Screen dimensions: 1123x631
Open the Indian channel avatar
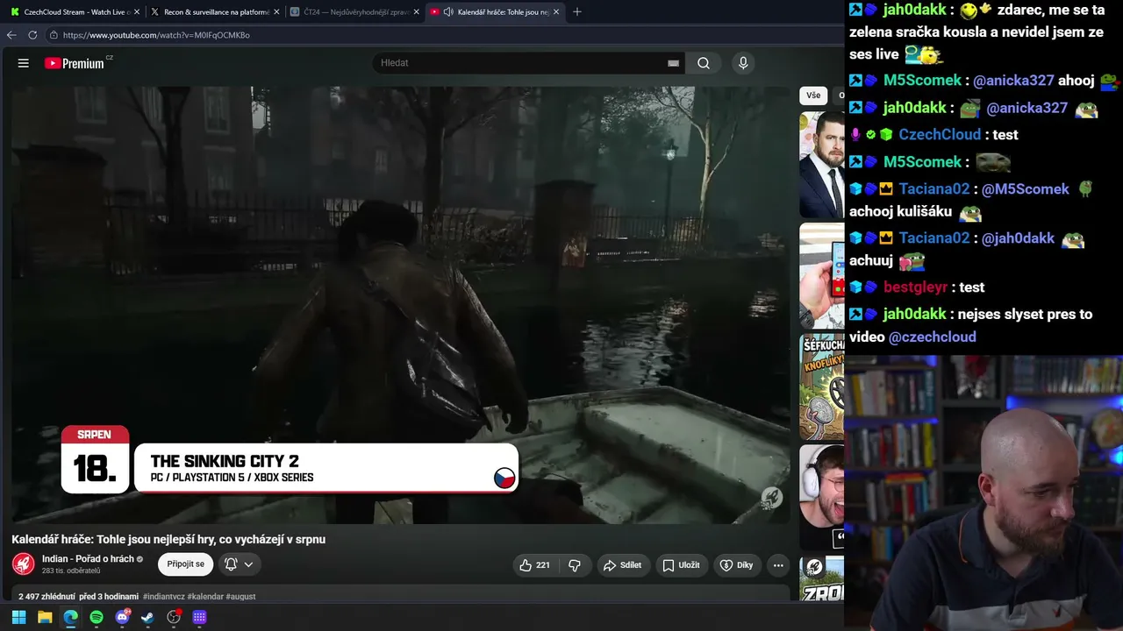[x=24, y=564]
